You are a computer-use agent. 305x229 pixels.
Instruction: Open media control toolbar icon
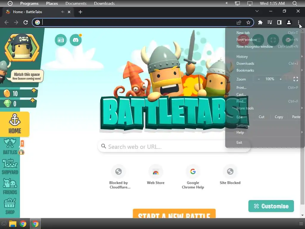coord(270,22)
